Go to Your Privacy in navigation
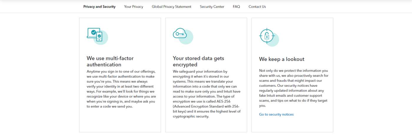Viewport: 412px width, 139px height. [x=134, y=6]
